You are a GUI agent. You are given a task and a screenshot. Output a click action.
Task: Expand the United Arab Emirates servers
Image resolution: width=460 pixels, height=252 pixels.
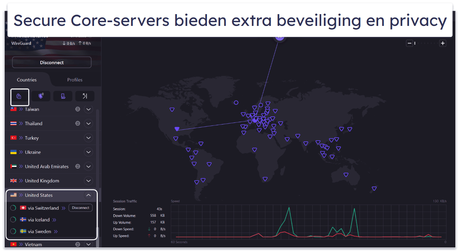click(x=88, y=167)
